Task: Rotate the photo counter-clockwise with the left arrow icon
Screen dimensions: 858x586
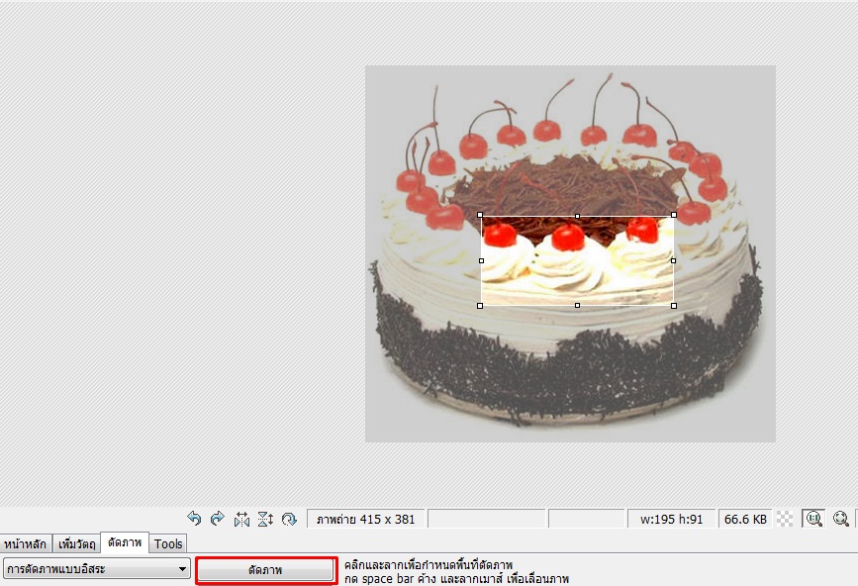Action: 194,518
